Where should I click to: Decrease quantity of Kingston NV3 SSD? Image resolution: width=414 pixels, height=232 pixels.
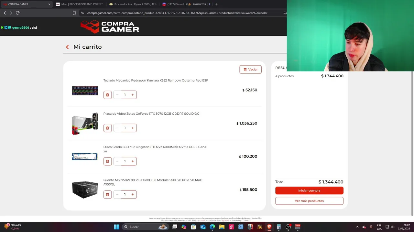(x=117, y=161)
